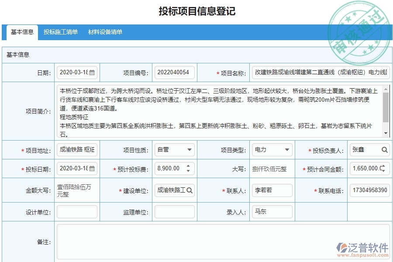This screenshot has width=393, height=262.
Task: Click into the 项目名称 input field
Action: pyautogui.click(x=319, y=72)
